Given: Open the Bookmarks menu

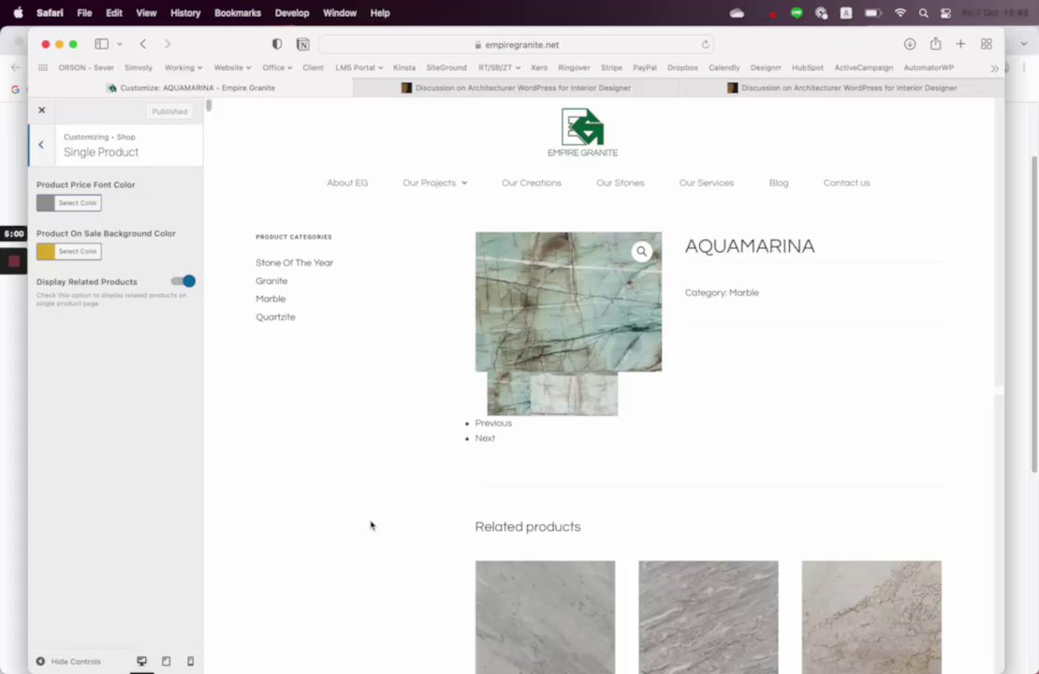Looking at the screenshot, I should coord(237,12).
